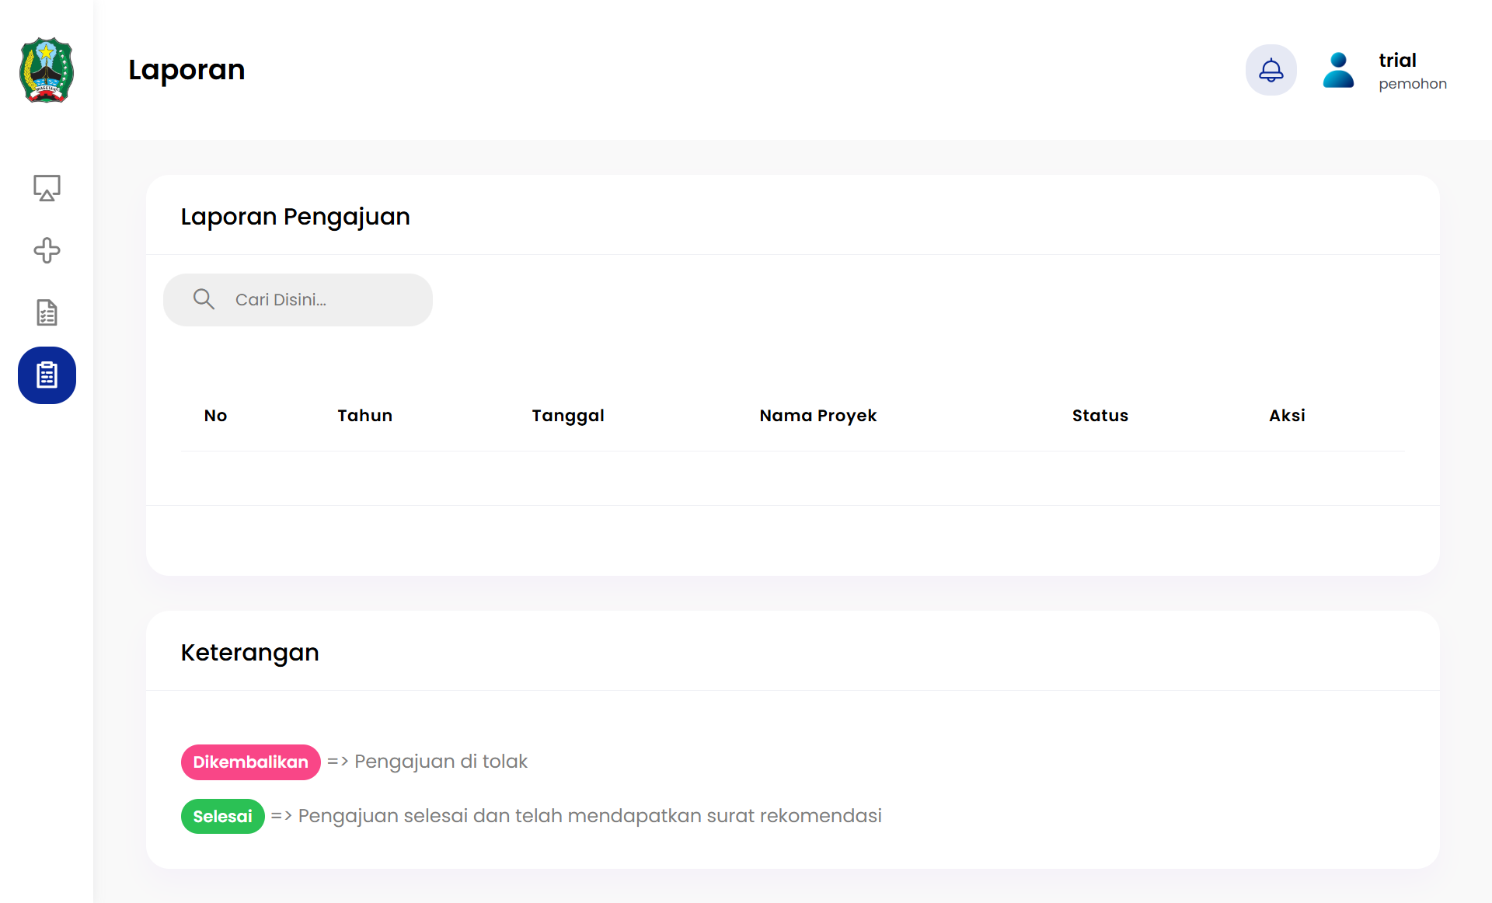
Task: Sort by the No column header
Action: point(215,416)
